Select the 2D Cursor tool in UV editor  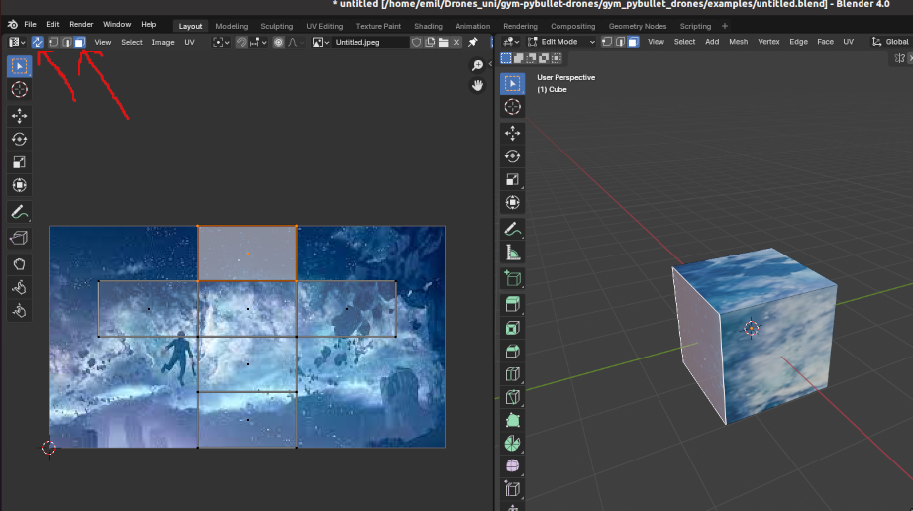click(x=19, y=90)
